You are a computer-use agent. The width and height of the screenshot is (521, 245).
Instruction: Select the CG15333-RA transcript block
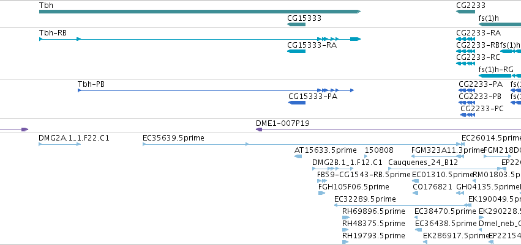tap(296, 51)
